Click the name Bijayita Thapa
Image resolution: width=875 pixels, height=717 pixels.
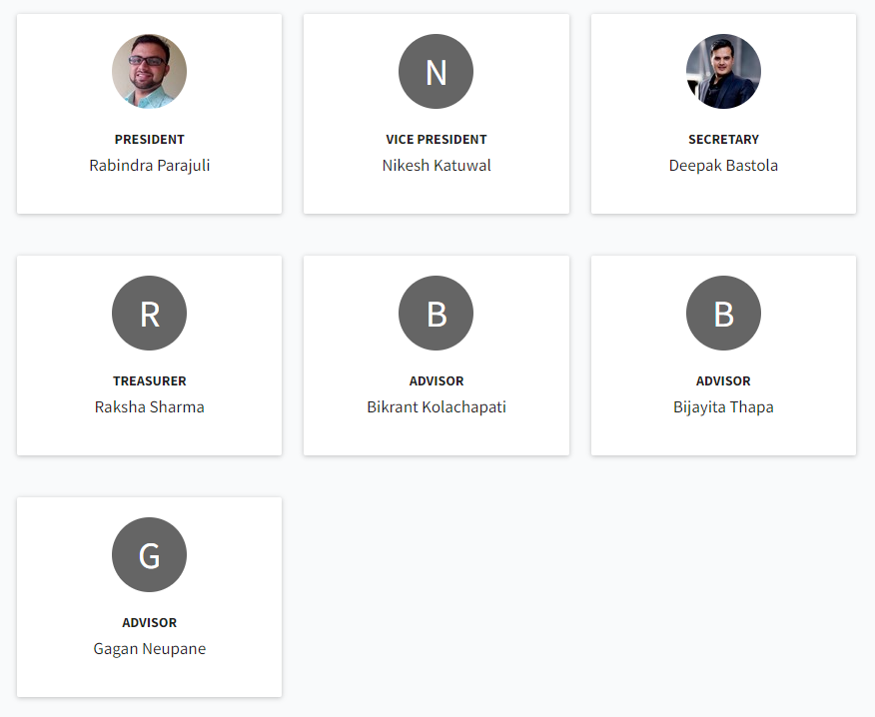click(723, 406)
